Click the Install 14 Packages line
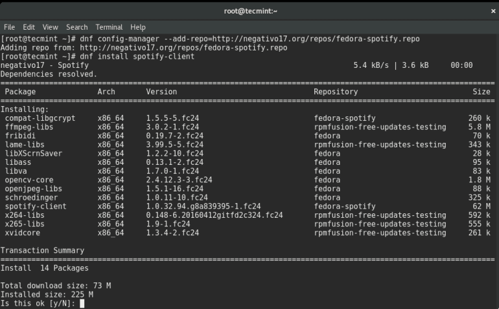 (x=45, y=268)
